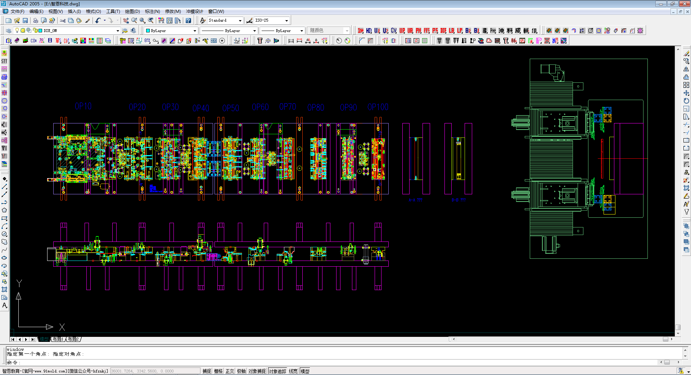Select the Mirror tool in modify toolbar
The height and width of the screenshot is (375, 691).
pos(686,69)
